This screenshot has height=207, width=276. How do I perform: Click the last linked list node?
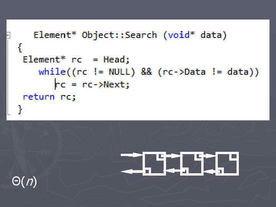(227, 164)
